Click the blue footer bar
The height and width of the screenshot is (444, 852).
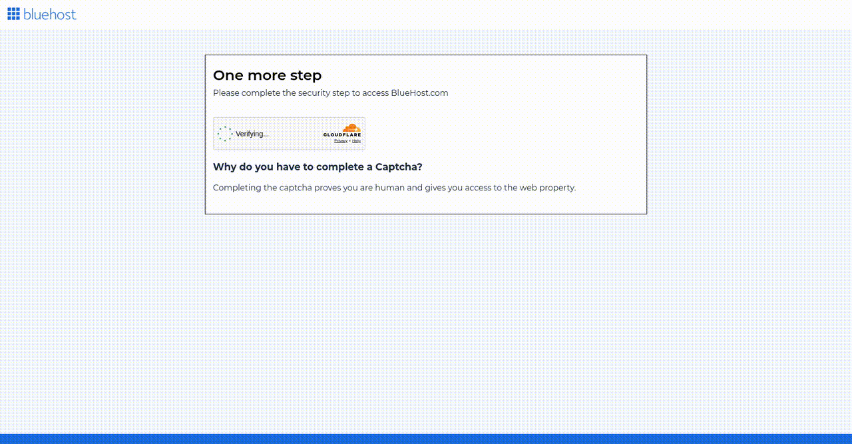click(426, 439)
